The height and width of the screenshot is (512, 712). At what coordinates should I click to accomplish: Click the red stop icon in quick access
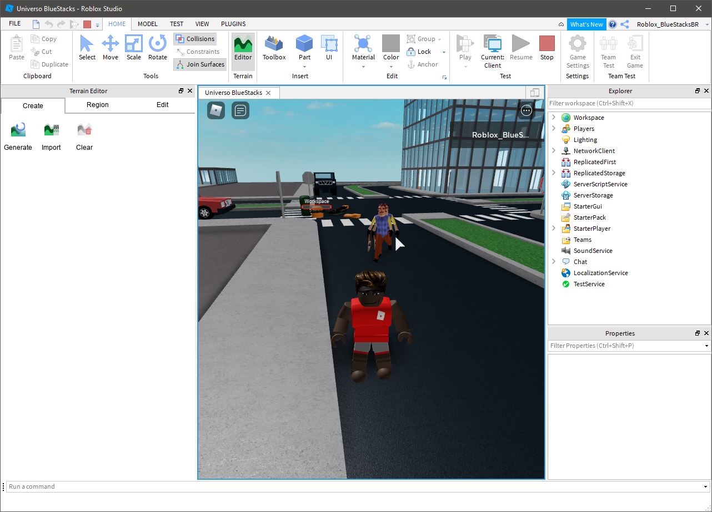(87, 24)
